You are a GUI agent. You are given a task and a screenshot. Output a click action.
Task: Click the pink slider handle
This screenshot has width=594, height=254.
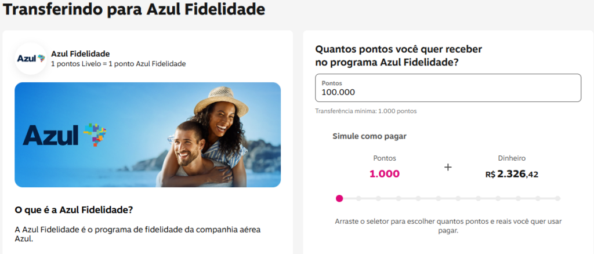tap(339, 198)
